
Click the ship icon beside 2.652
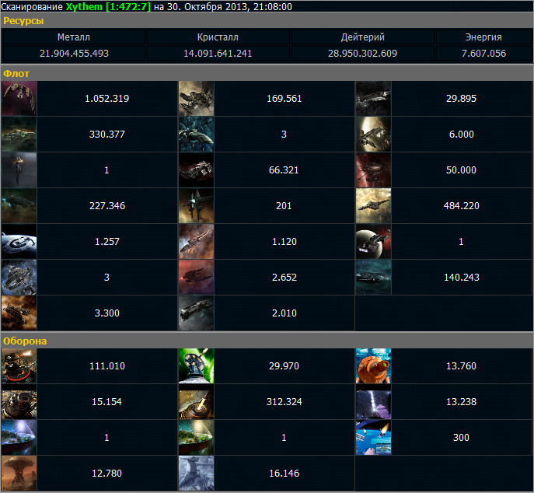click(196, 278)
